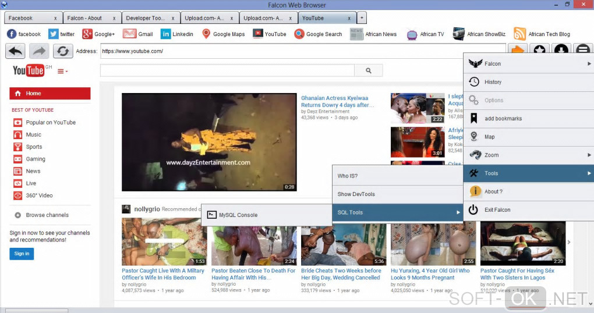
Task: Click the YouTube search input box
Action: click(227, 70)
